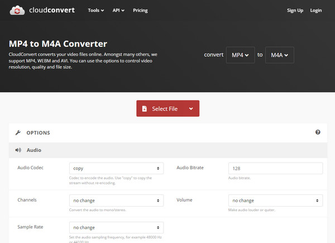This screenshot has height=243, width=335.
Task: Click the file icon in Select File
Action: pos(145,108)
